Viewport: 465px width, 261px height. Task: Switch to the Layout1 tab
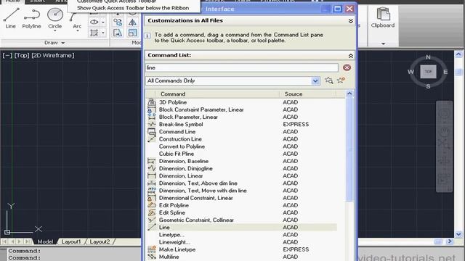point(71,241)
